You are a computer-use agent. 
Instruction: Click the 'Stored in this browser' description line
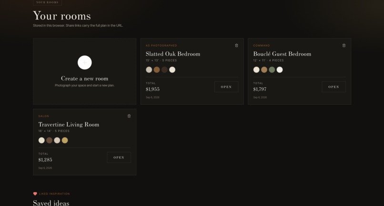coord(78,25)
